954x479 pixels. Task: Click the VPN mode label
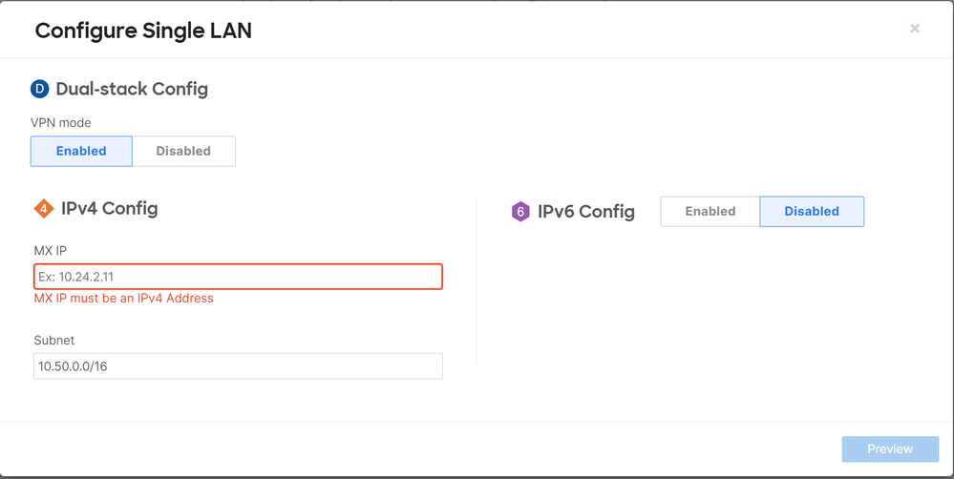[x=61, y=123]
